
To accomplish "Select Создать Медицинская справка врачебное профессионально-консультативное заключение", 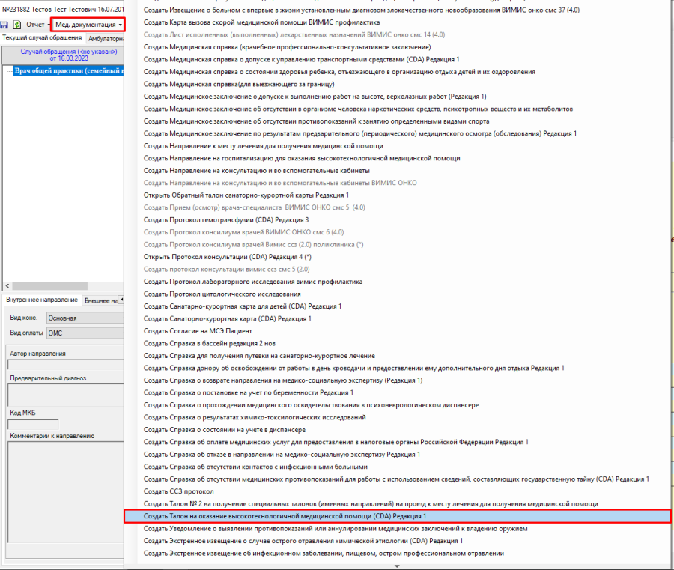I will [x=287, y=47].
